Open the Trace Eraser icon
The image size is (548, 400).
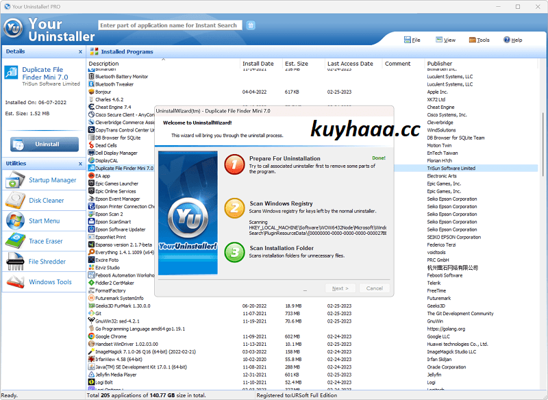tap(15, 240)
